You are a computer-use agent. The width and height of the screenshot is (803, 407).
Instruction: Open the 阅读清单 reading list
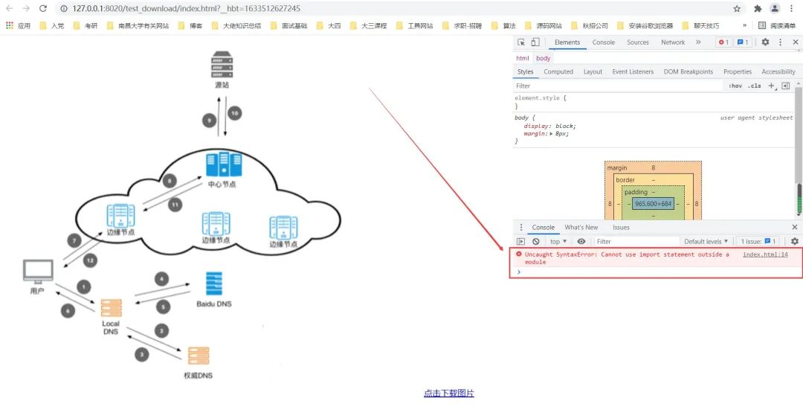tap(777, 25)
